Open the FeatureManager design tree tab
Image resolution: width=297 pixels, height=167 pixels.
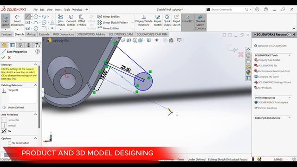(4, 45)
